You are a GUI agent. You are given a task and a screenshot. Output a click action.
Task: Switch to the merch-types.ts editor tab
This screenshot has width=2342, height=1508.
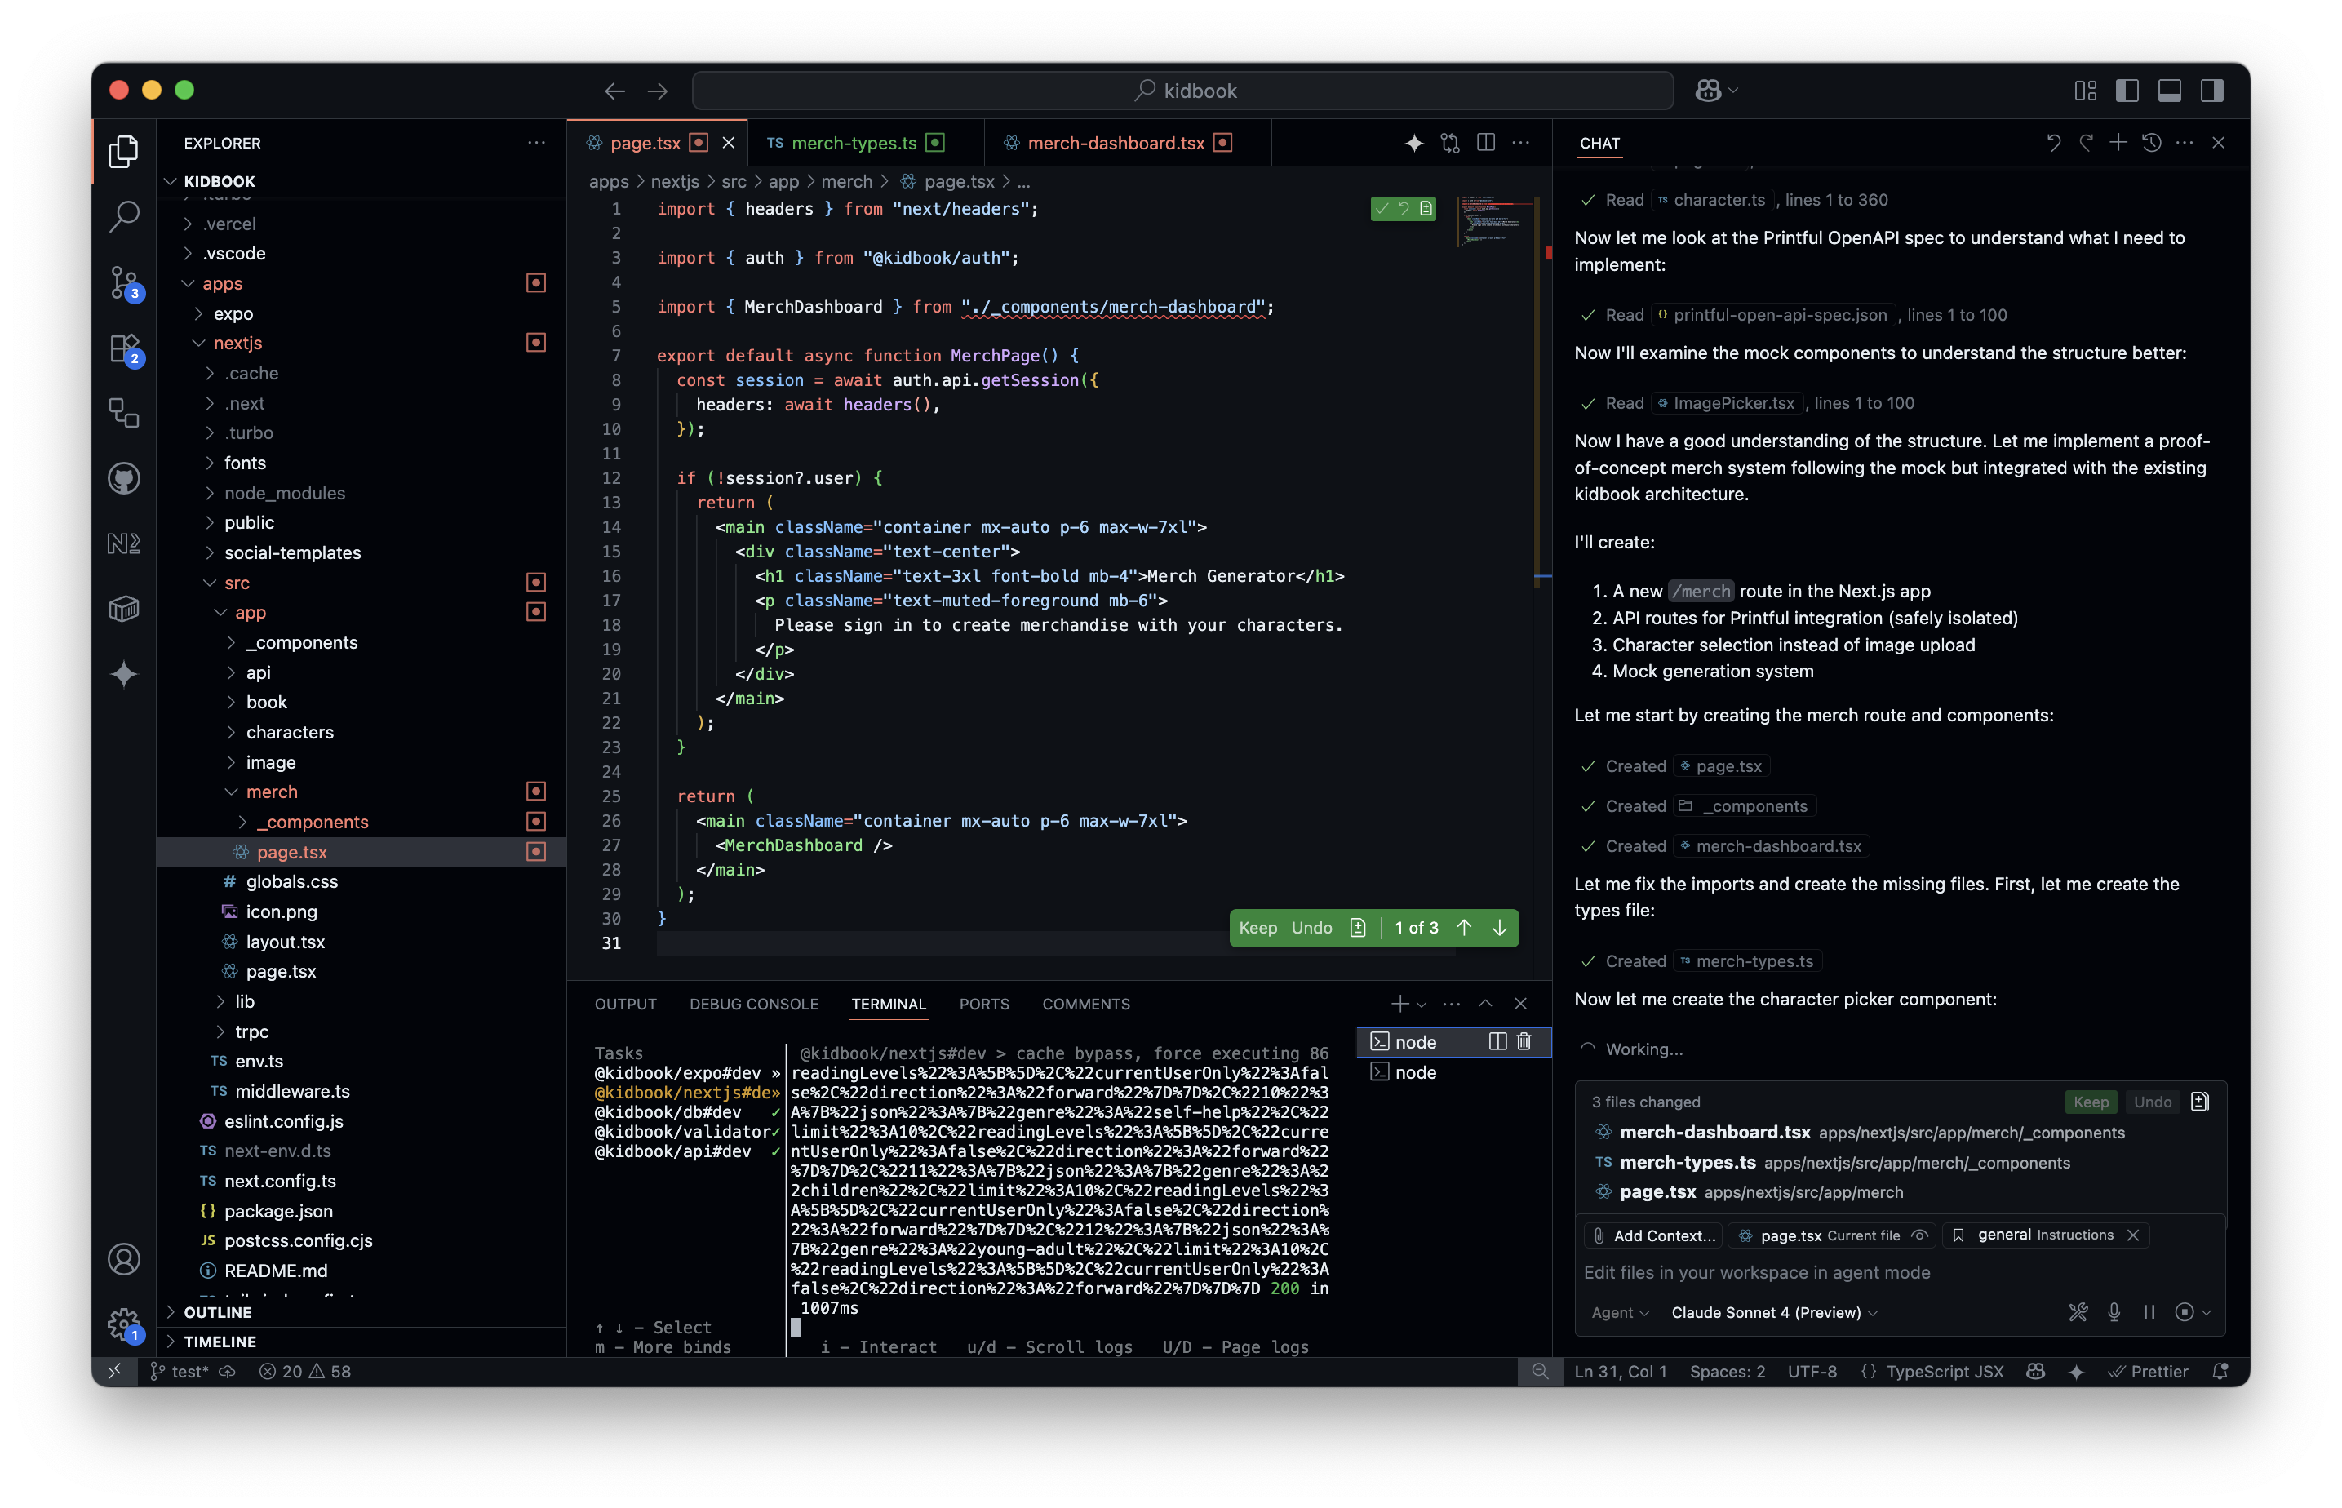pos(853,143)
